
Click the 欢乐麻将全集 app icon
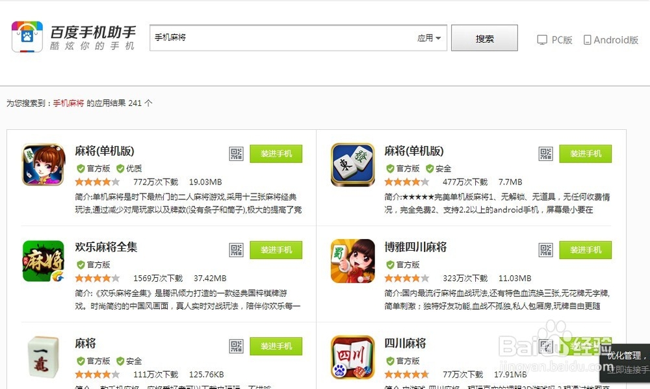point(44,261)
